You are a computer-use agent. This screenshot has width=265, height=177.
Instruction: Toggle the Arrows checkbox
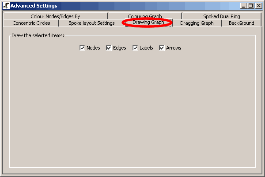coord(162,48)
